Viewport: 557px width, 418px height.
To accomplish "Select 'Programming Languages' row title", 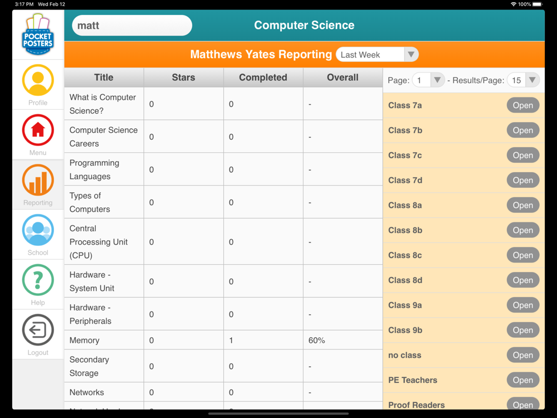I will (94, 169).
